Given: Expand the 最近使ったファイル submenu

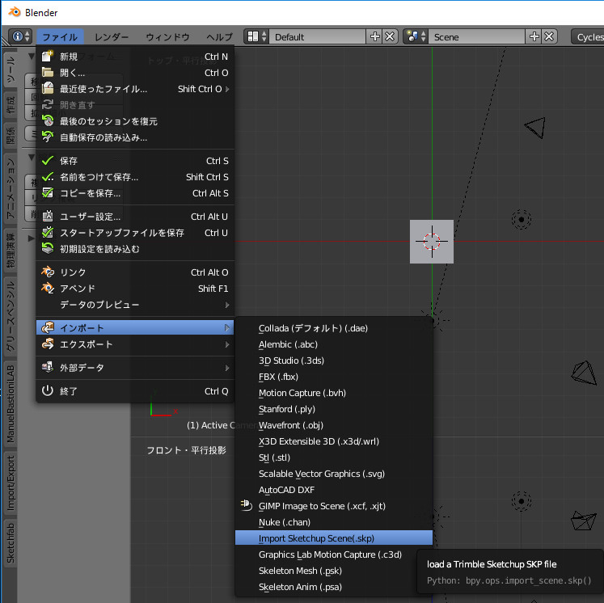Looking at the screenshot, I should coord(135,89).
